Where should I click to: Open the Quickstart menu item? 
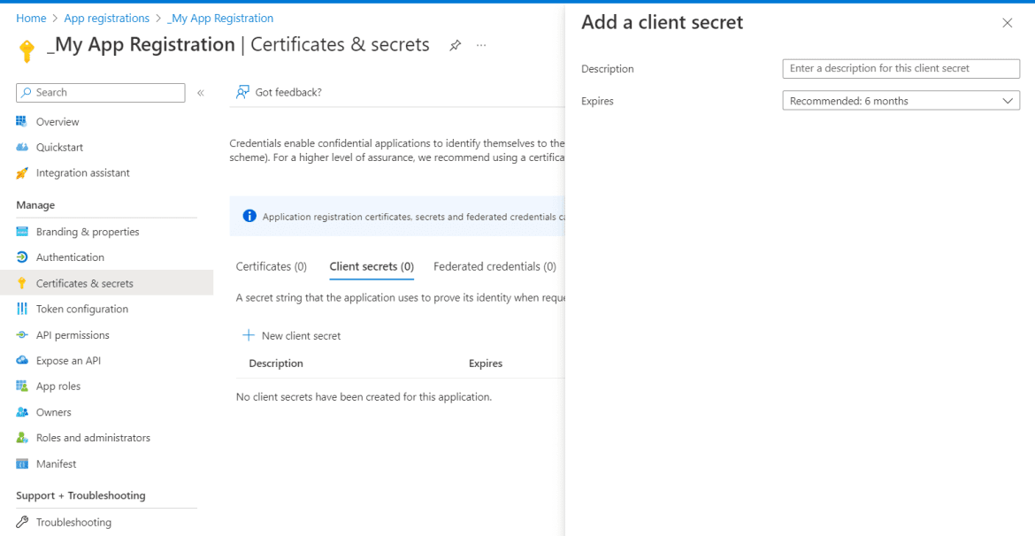(59, 147)
